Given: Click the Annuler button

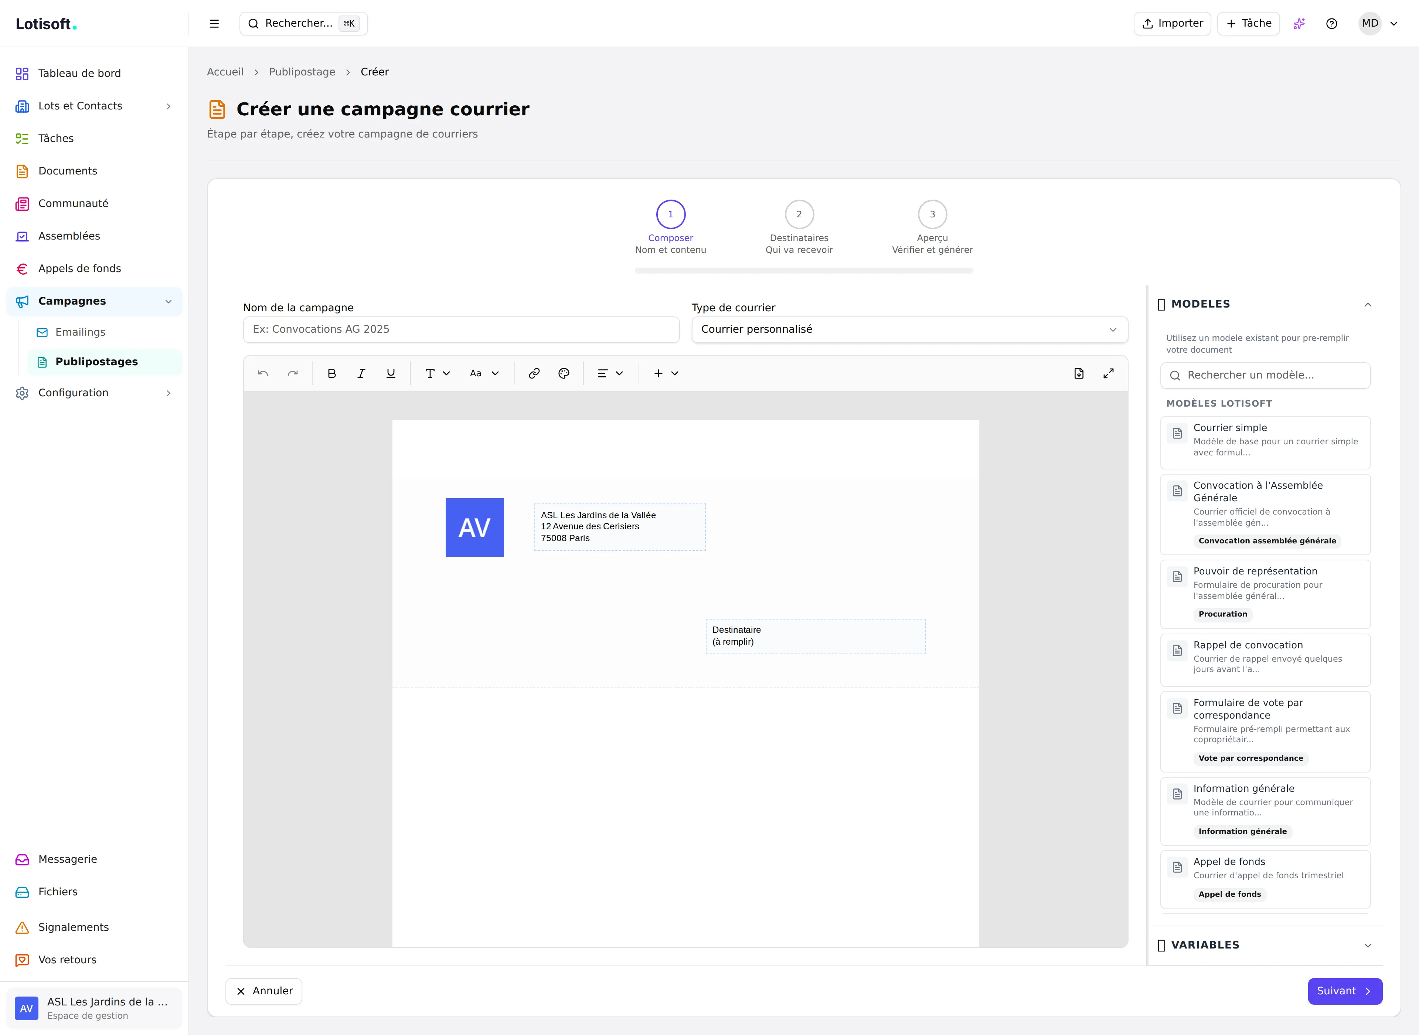Looking at the screenshot, I should (263, 991).
